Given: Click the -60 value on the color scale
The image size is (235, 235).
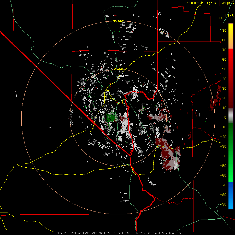Looking at the screenshot, I should [223, 175].
